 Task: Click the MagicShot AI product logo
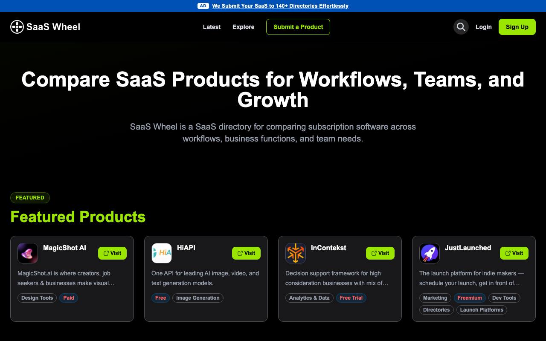[x=28, y=253]
